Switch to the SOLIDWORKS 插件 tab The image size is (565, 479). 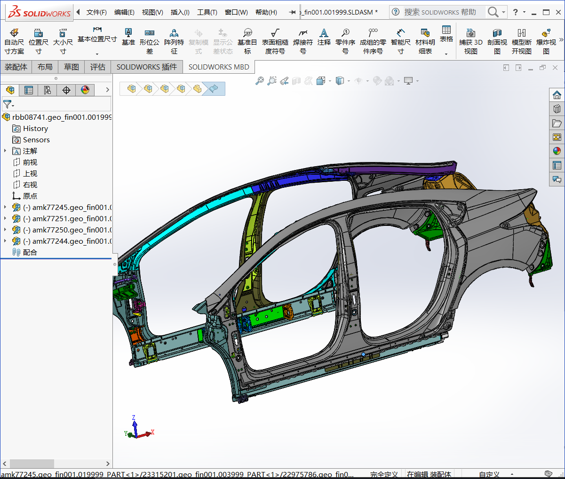[x=147, y=67]
